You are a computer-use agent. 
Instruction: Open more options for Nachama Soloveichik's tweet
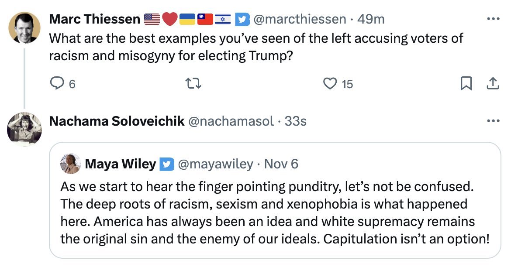493,121
